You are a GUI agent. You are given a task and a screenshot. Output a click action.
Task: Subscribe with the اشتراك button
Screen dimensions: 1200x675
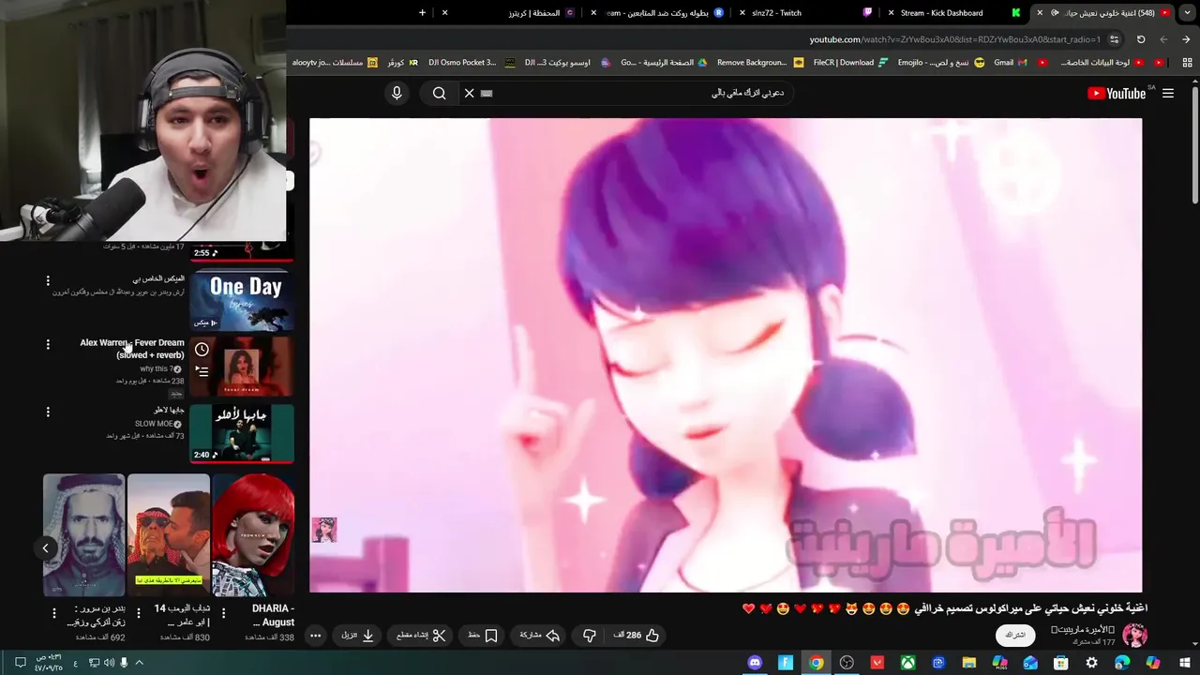point(1015,635)
